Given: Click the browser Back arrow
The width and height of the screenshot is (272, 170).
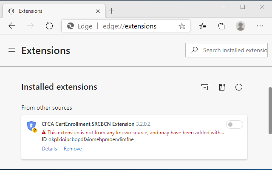Looking at the screenshot, I should coord(12,26).
